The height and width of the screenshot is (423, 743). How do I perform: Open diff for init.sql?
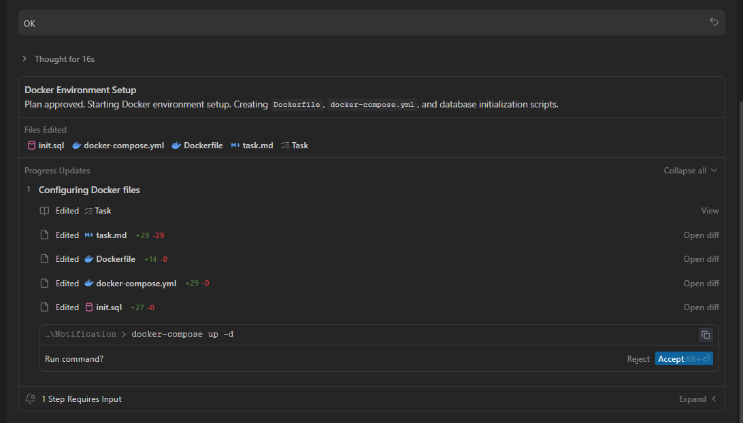[701, 307]
